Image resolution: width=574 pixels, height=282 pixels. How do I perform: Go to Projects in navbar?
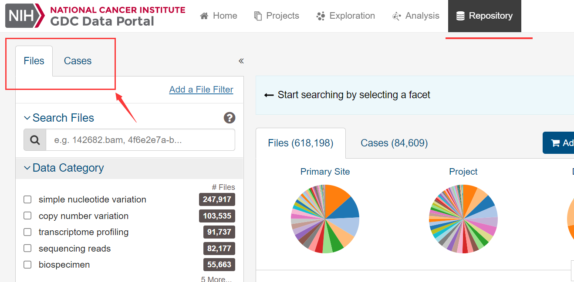(277, 16)
